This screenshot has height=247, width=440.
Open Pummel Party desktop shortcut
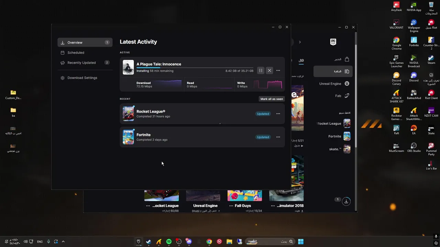pos(431,149)
